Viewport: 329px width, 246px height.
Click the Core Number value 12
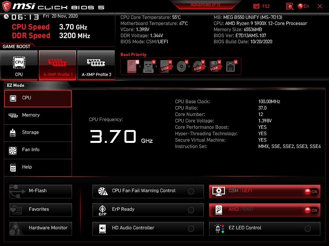[x=261, y=114]
